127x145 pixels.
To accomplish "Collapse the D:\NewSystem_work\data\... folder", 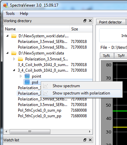I will [x=8, y=36].
